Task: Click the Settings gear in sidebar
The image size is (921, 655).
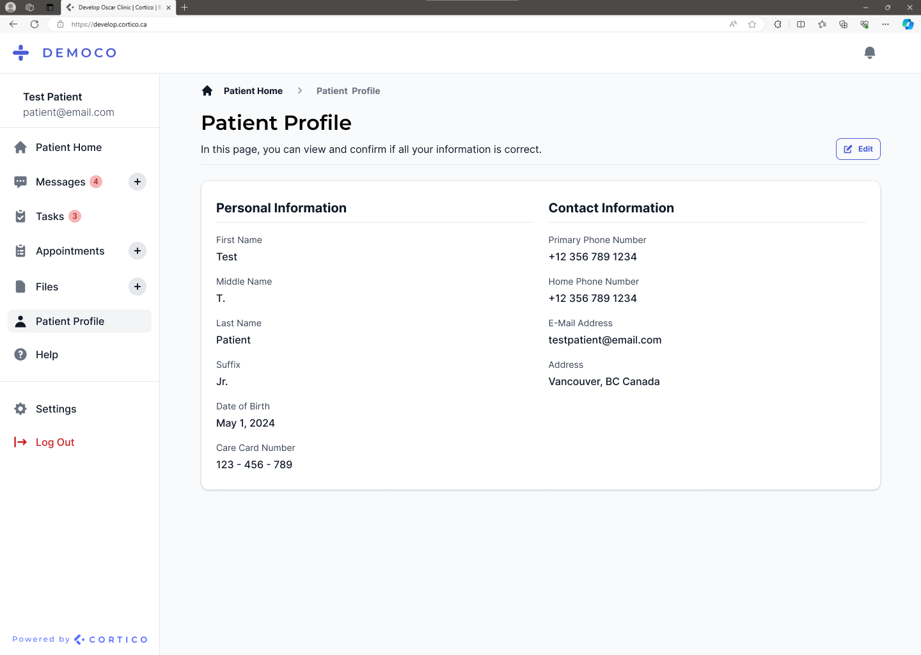Action: click(x=21, y=409)
